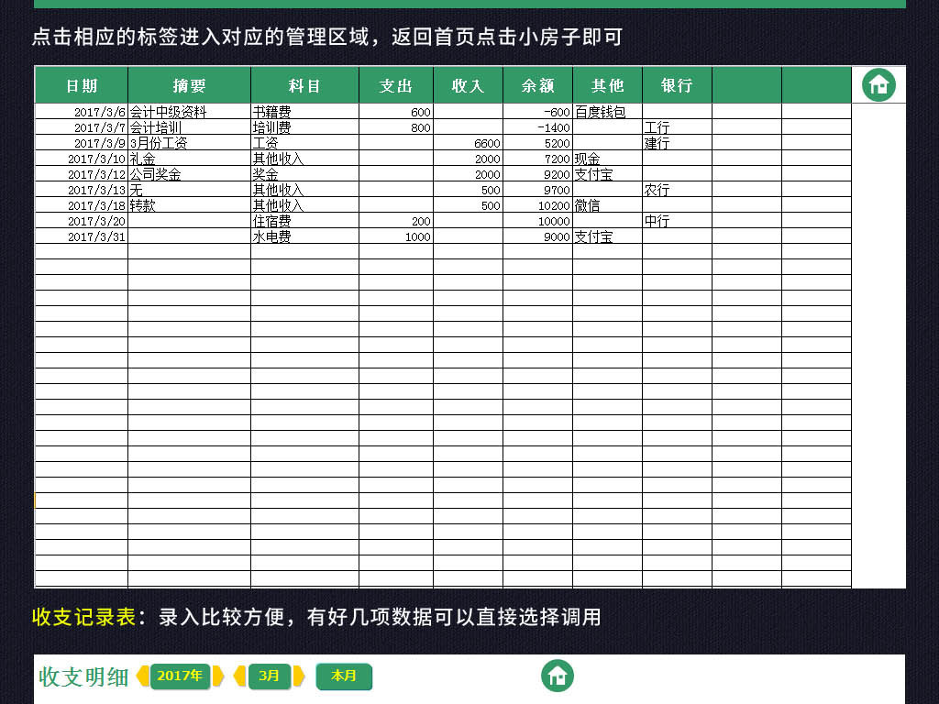Select the 建行 bank cell
The width and height of the screenshot is (939, 704).
677,143
